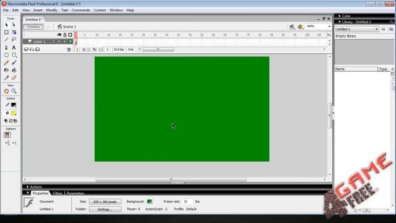Toggle Layer 1 outline color square
The width and height of the screenshot is (396, 223).
coord(71,42)
